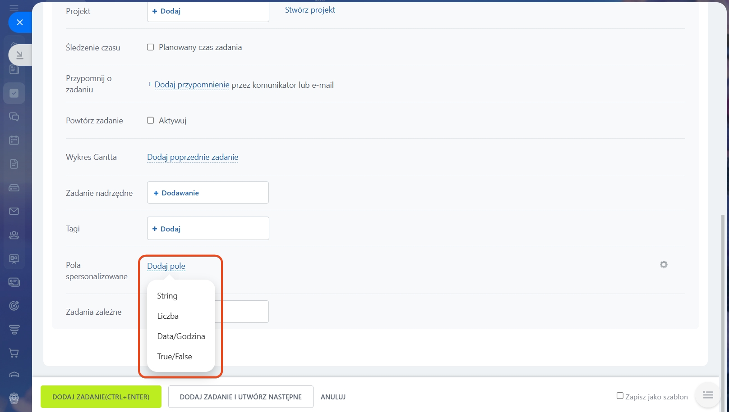Click Dodaj poprzednie zadanie link
The width and height of the screenshot is (729, 412).
(x=193, y=157)
